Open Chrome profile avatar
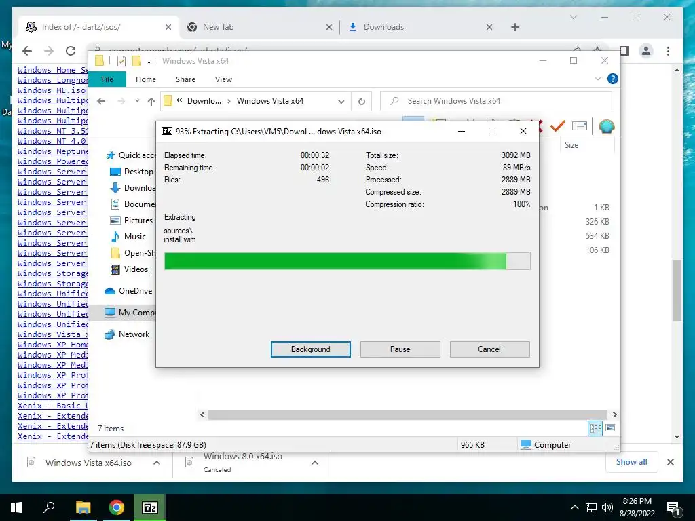The image size is (695, 521). (x=646, y=51)
